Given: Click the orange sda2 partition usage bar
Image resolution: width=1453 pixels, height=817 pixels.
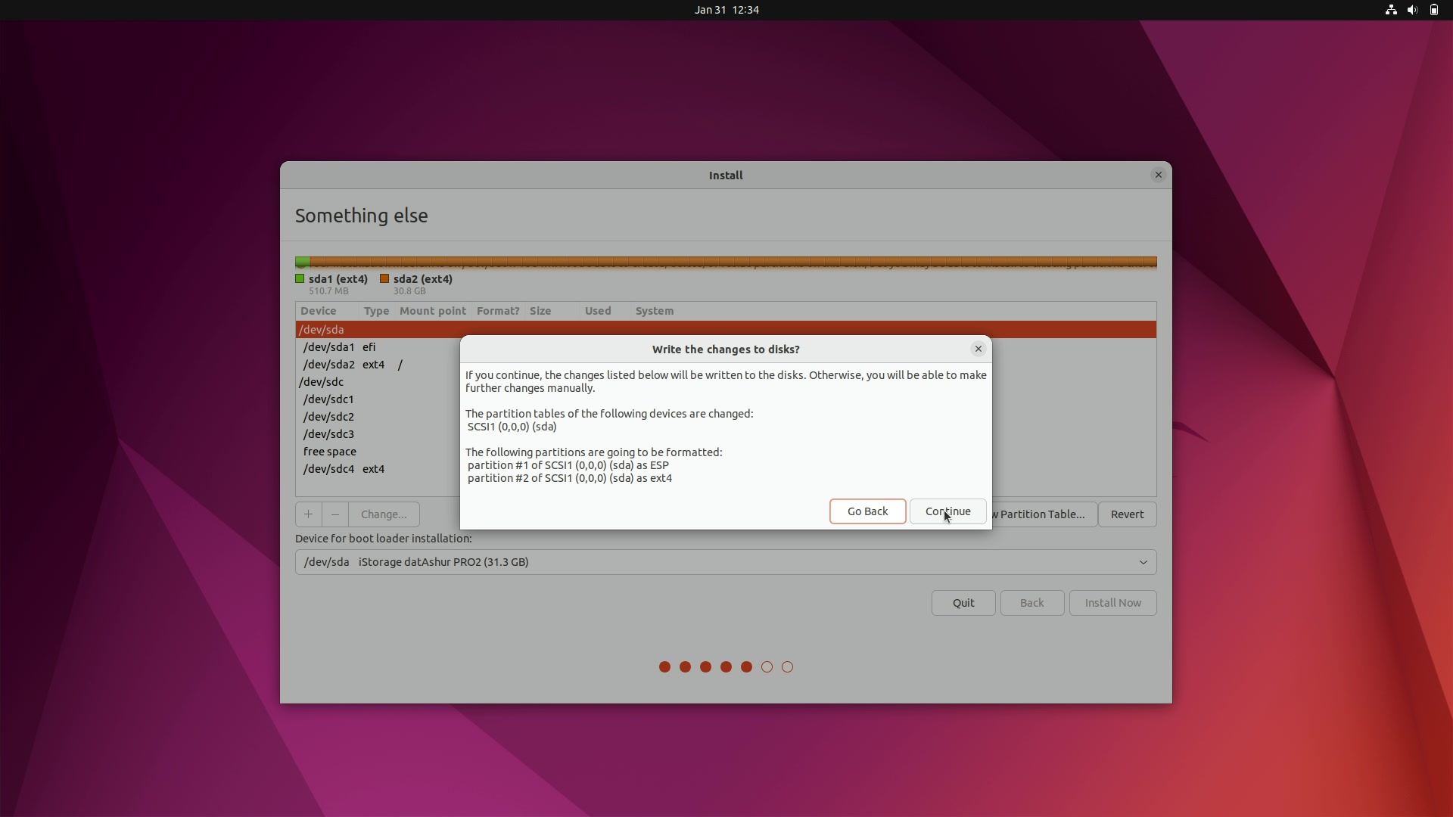Looking at the screenshot, I should (x=733, y=262).
